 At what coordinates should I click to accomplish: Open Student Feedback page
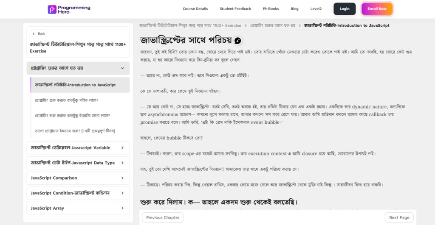(235, 9)
